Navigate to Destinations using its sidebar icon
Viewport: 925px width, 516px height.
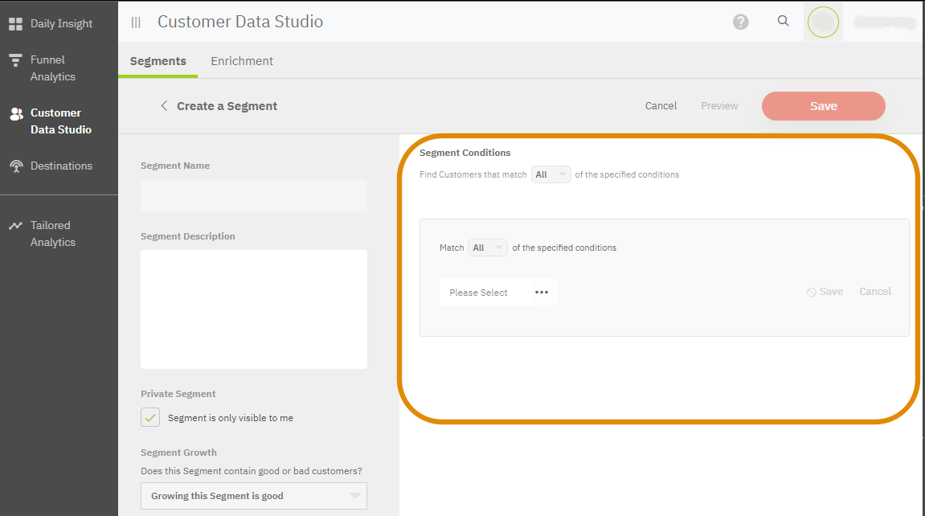[x=16, y=166]
